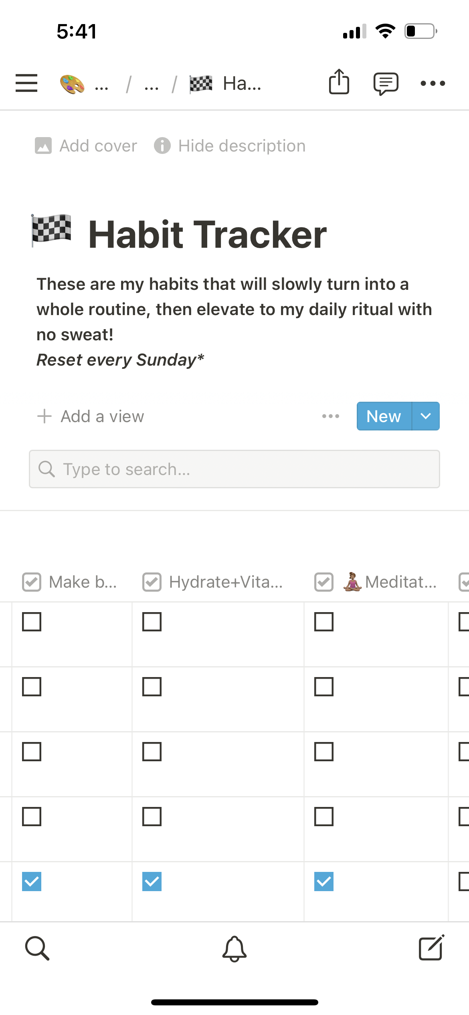Tick first row Hydrate+Vitamins checkbox
Screen dimensions: 469x1015
[x=152, y=622]
